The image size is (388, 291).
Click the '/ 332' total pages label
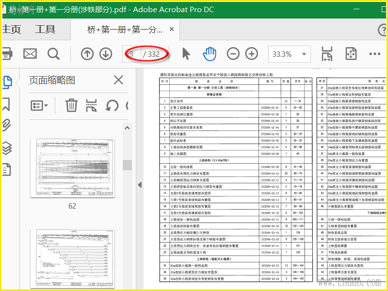click(x=151, y=54)
